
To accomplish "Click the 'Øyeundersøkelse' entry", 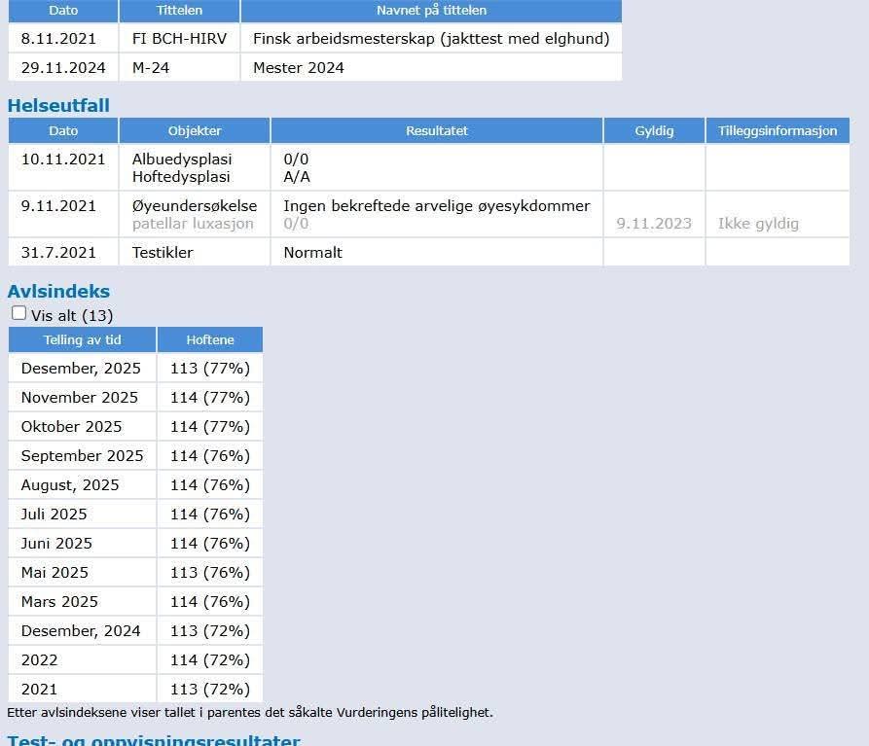I will pyautogui.click(x=195, y=206).
